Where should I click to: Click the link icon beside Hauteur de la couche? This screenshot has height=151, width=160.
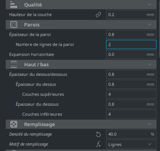pos(98,15)
